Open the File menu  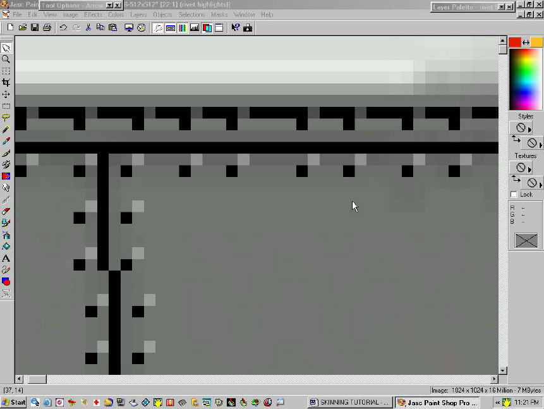click(17, 15)
